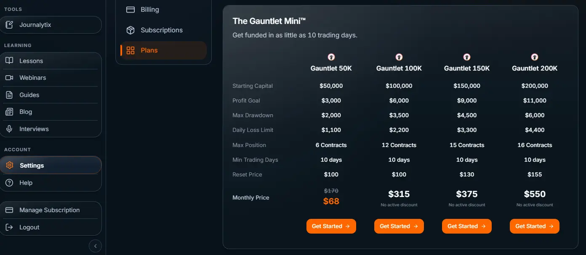Select the Manage Subscription card icon
The height and width of the screenshot is (255, 586).
[9, 210]
